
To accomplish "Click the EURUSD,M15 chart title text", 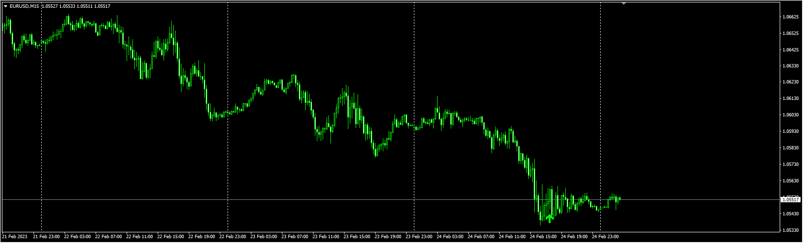I will [24, 6].
